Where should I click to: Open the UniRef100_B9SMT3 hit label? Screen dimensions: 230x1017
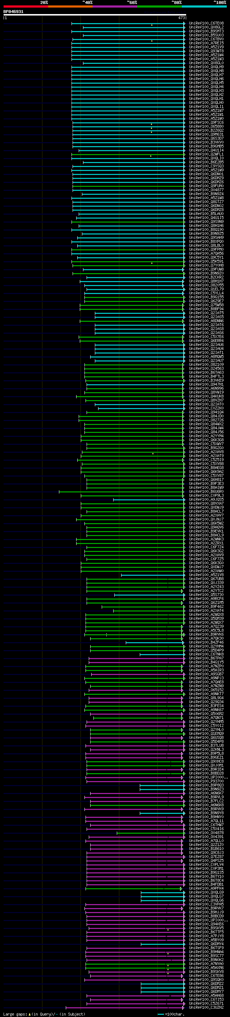(x=206, y=31)
